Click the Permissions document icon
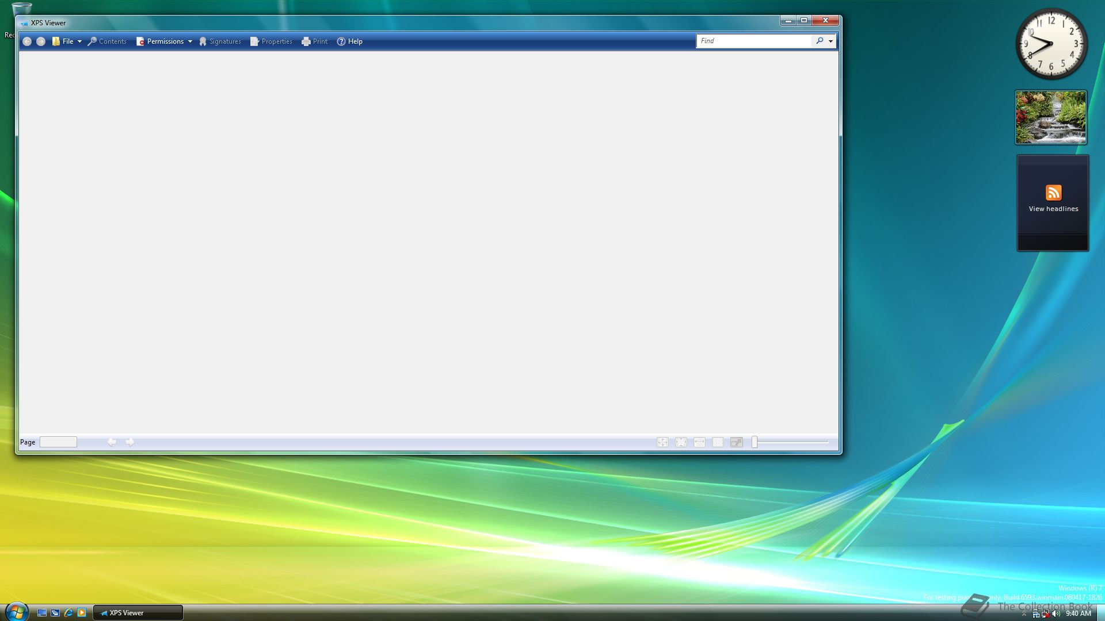Viewport: 1105px width, 621px height. click(140, 41)
